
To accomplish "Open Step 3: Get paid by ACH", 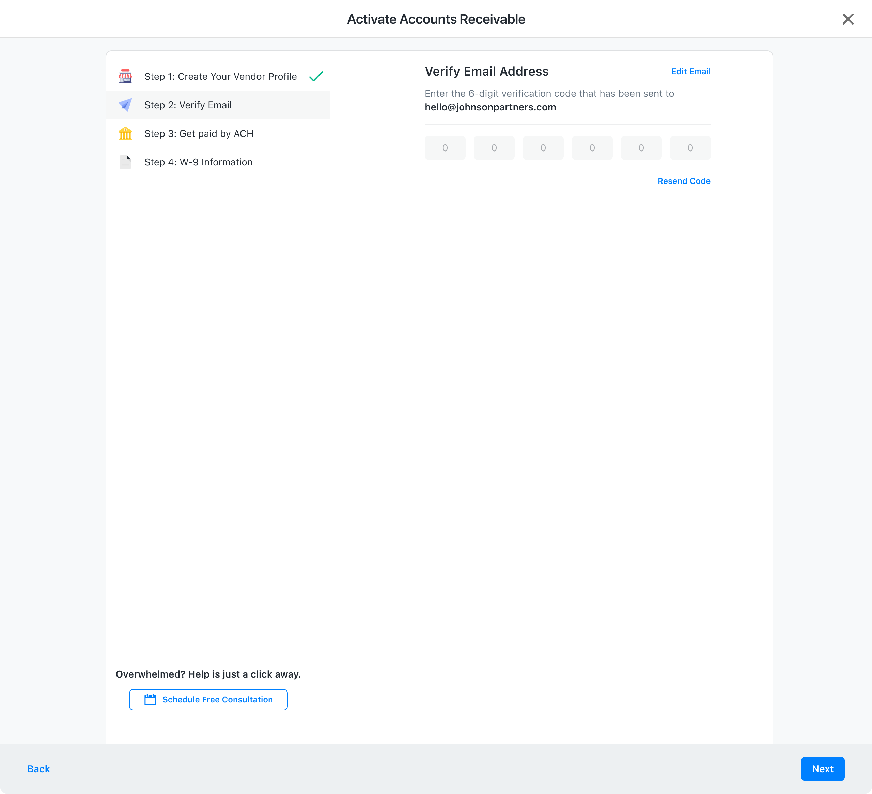I will 199,133.
